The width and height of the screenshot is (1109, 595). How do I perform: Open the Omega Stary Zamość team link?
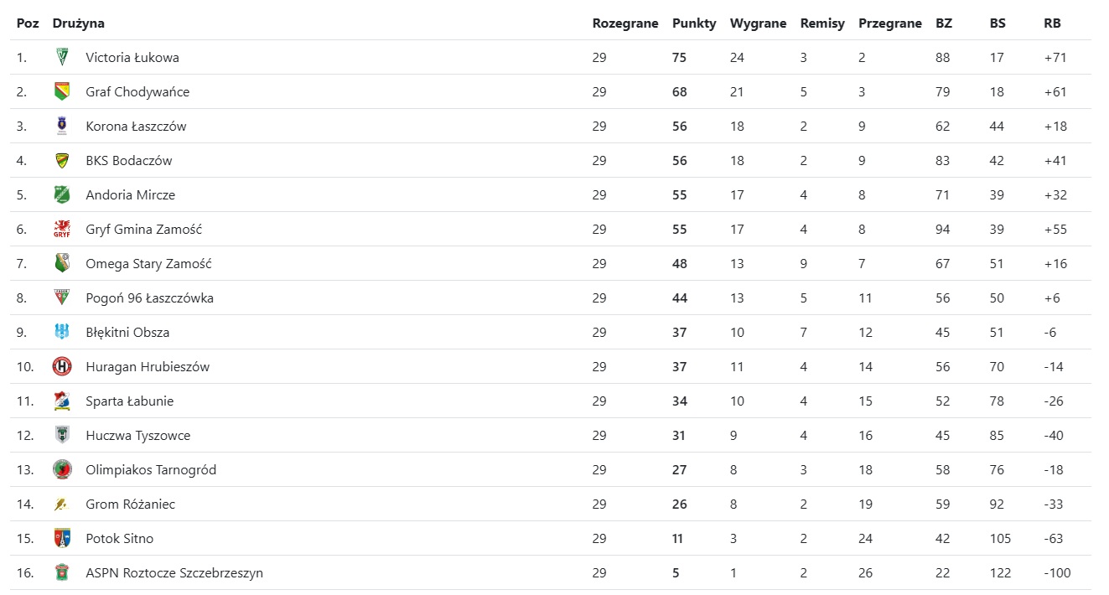(x=148, y=264)
